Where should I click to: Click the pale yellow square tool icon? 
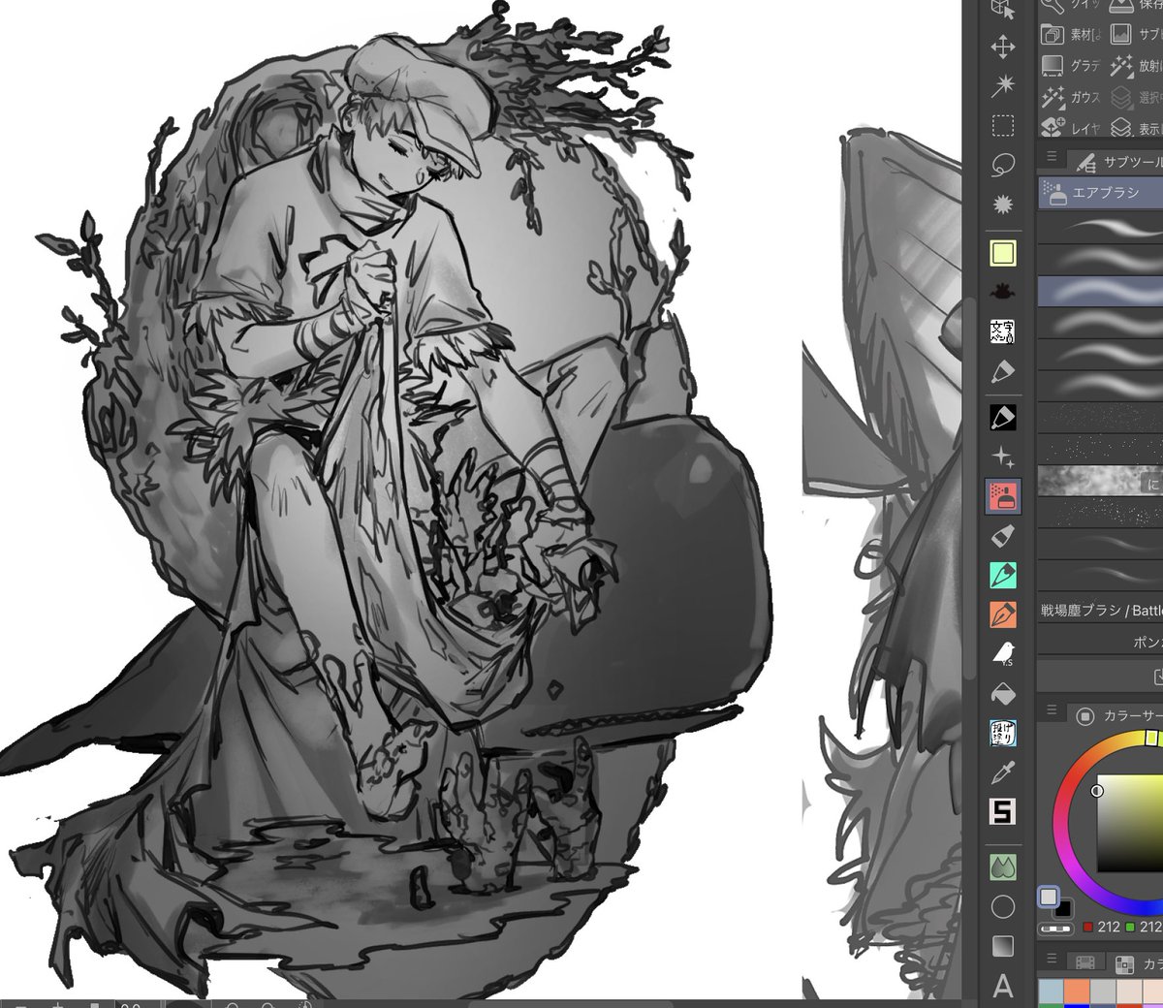pyautogui.click(x=1003, y=254)
